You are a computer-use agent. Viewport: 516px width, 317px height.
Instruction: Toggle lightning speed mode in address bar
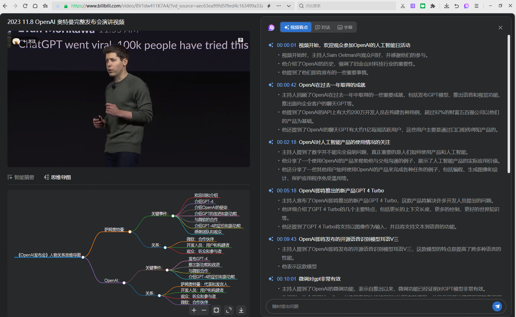pos(269,6)
